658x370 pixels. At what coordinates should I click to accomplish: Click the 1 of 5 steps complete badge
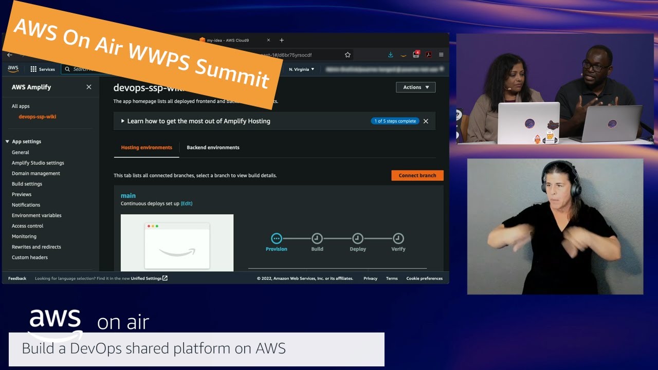click(395, 121)
